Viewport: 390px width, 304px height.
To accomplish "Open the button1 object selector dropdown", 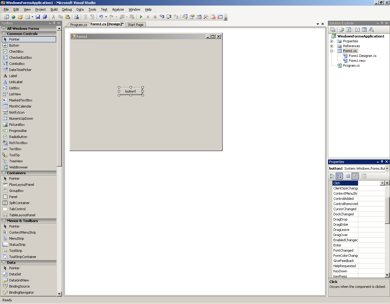I will tap(387, 168).
